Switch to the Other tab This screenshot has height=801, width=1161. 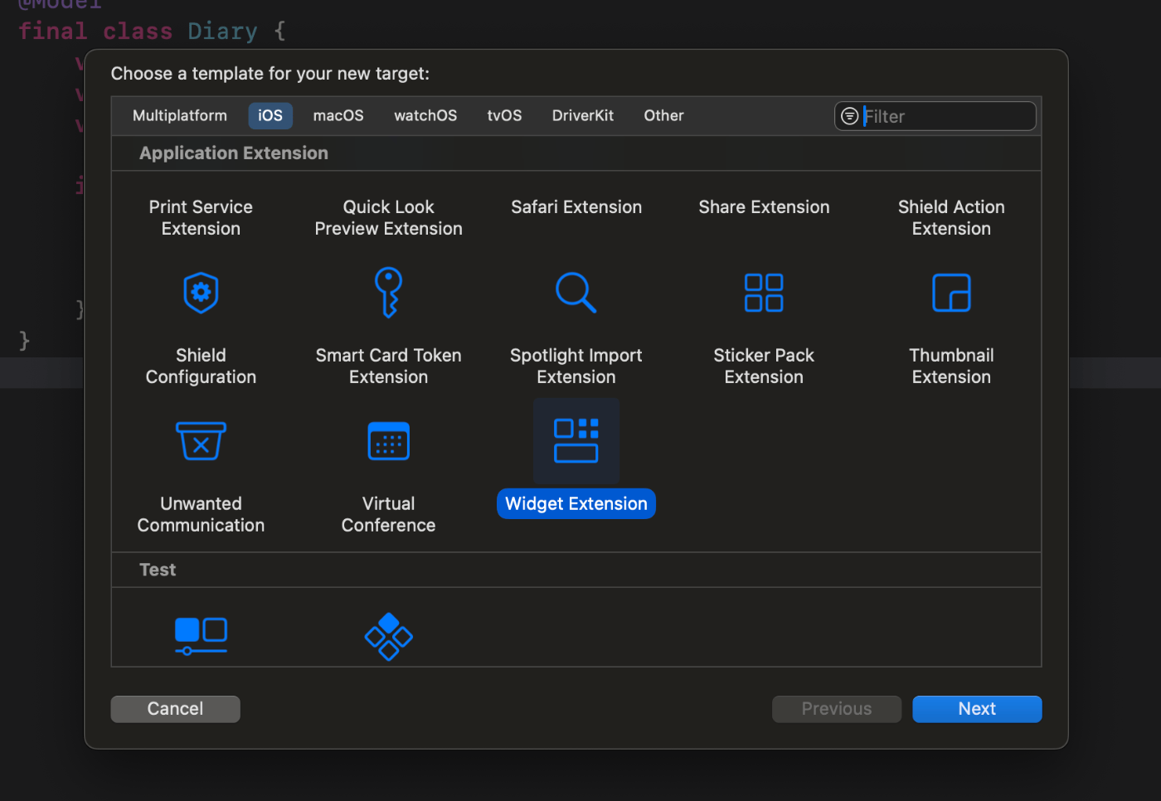[x=664, y=116]
